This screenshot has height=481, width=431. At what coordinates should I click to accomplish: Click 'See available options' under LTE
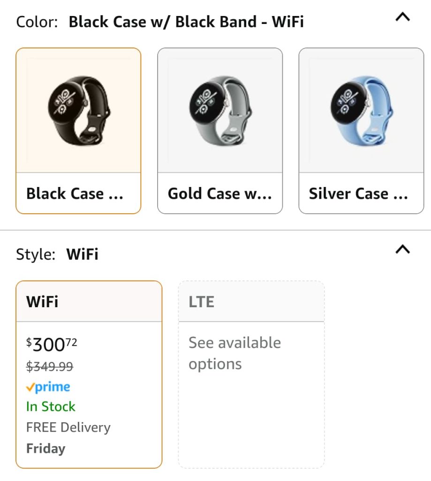point(234,353)
